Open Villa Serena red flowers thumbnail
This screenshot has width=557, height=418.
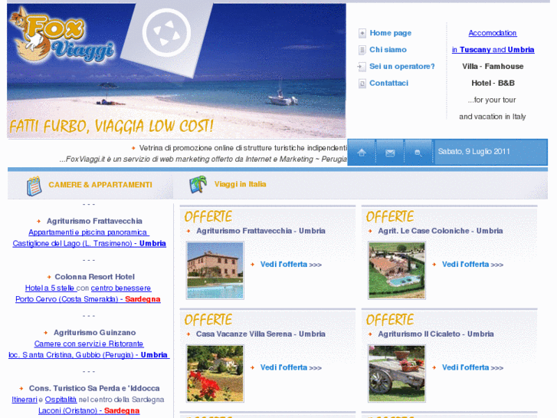click(215, 374)
